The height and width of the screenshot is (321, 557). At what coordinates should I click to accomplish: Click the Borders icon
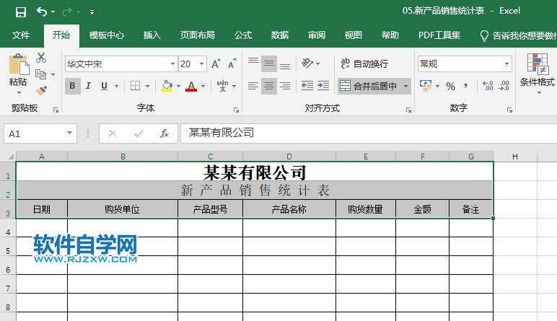pos(136,86)
